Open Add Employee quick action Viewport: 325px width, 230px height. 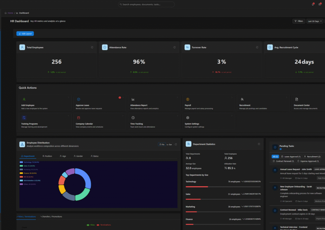[45, 102]
